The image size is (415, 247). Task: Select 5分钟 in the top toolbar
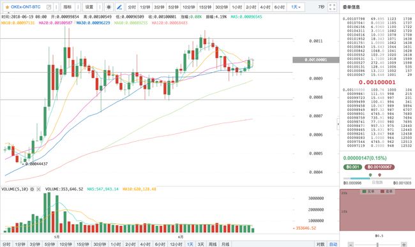click(174, 7)
